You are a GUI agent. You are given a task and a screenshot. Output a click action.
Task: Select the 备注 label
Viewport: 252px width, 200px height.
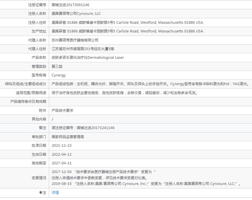[42, 128]
